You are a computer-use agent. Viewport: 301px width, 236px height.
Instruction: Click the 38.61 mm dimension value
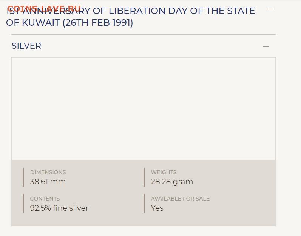pyautogui.click(x=48, y=182)
